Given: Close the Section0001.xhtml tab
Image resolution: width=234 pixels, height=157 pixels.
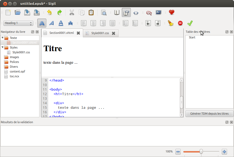Looking at the screenshot, I should click(x=78, y=33).
